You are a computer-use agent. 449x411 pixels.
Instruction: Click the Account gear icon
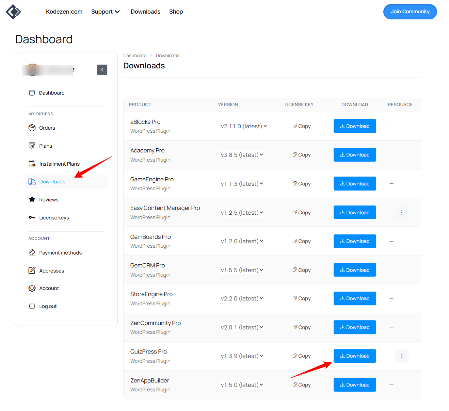tap(32, 288)
